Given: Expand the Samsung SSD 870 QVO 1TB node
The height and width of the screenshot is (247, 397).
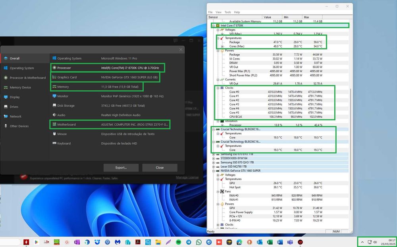Looking at the screenshot, I should pos(214,162).
